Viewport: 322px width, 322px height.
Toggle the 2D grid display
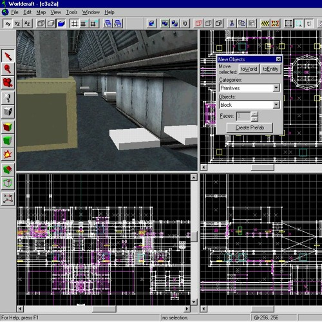coord(74,23)
